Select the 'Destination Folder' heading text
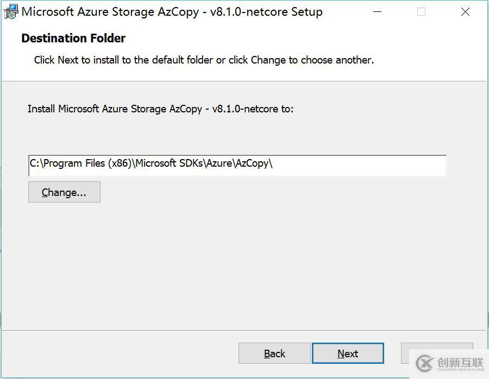Image resolution: width=489 pixels, height=379 pixels. 73,38
